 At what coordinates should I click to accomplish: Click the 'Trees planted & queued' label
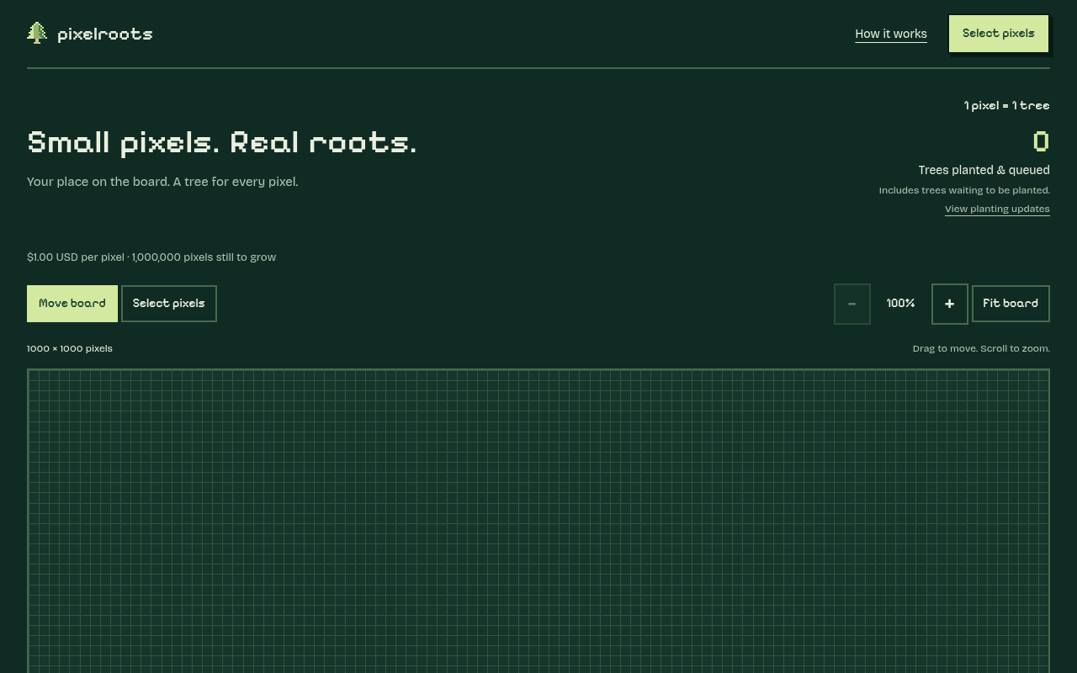[x=984, y=170]
